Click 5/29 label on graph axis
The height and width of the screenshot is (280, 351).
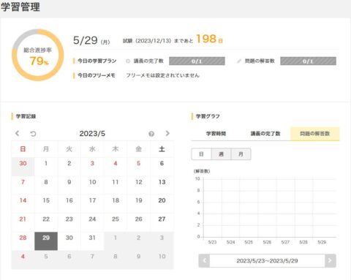[322, 242]
